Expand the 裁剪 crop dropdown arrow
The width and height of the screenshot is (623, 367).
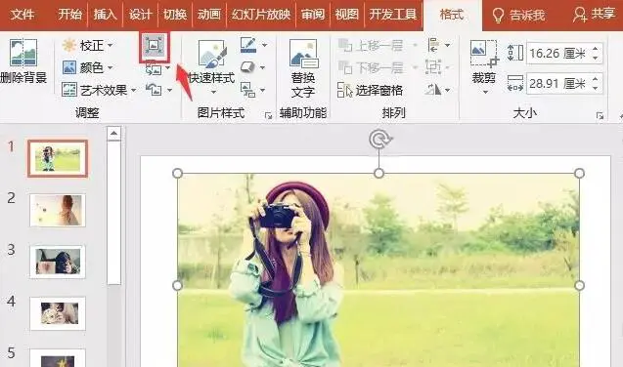coord(485,93)
